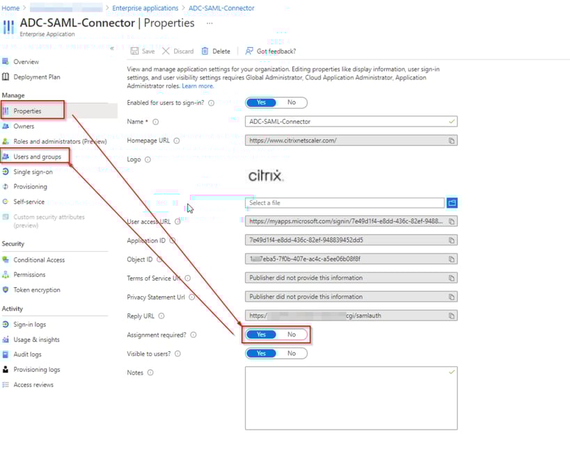Copy the User access URL
Viewport: 570px width, 454px height.
click(x=451, y=222)
